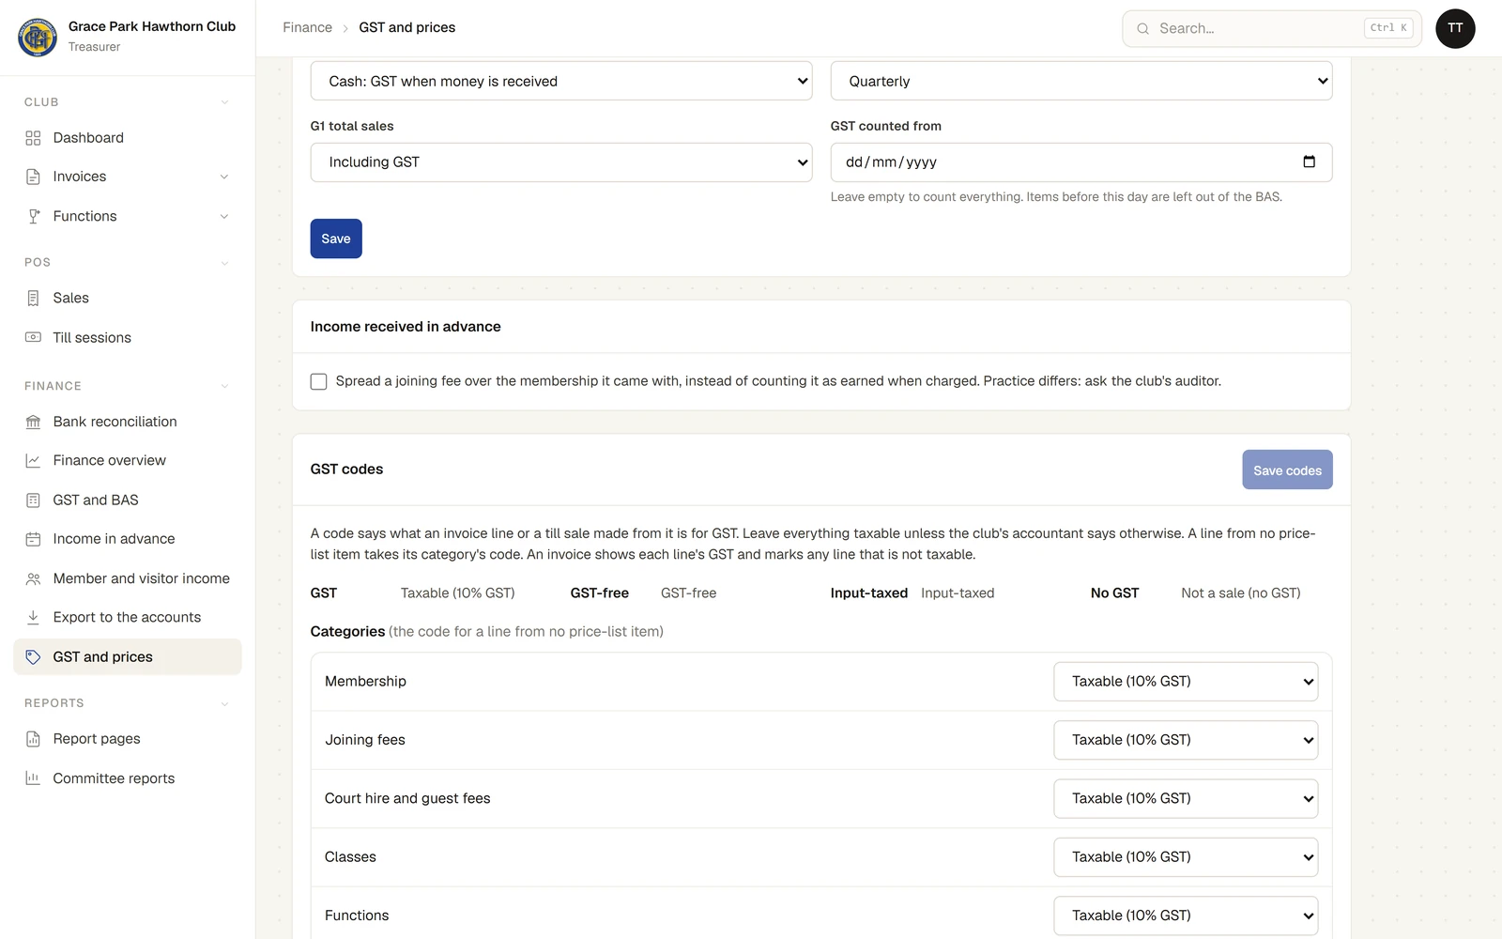Open Sales in the sidebar
Image resolution: width=1502 pixels, height=939 pixels.
[x=128, y=298]
